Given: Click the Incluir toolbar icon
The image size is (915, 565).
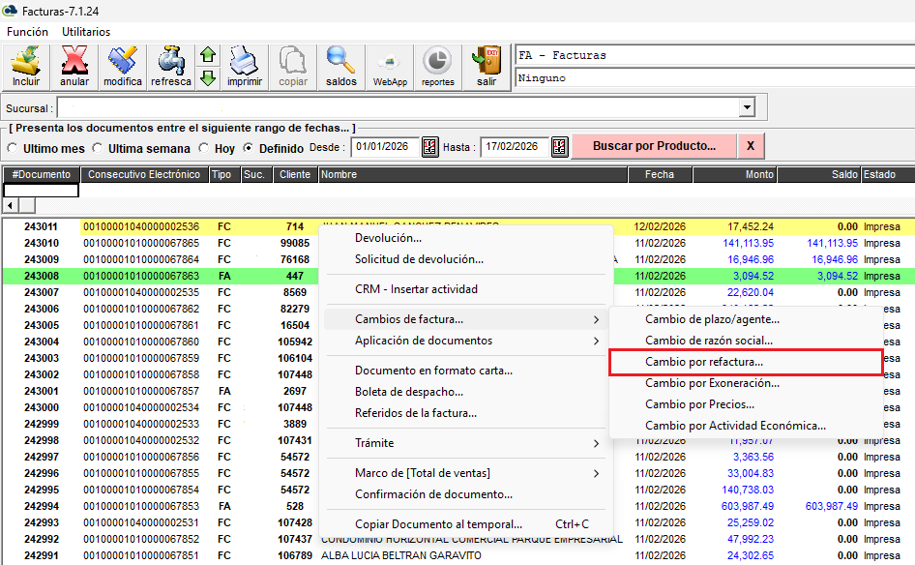Looking at the screenshot, I should click(26, 67).
